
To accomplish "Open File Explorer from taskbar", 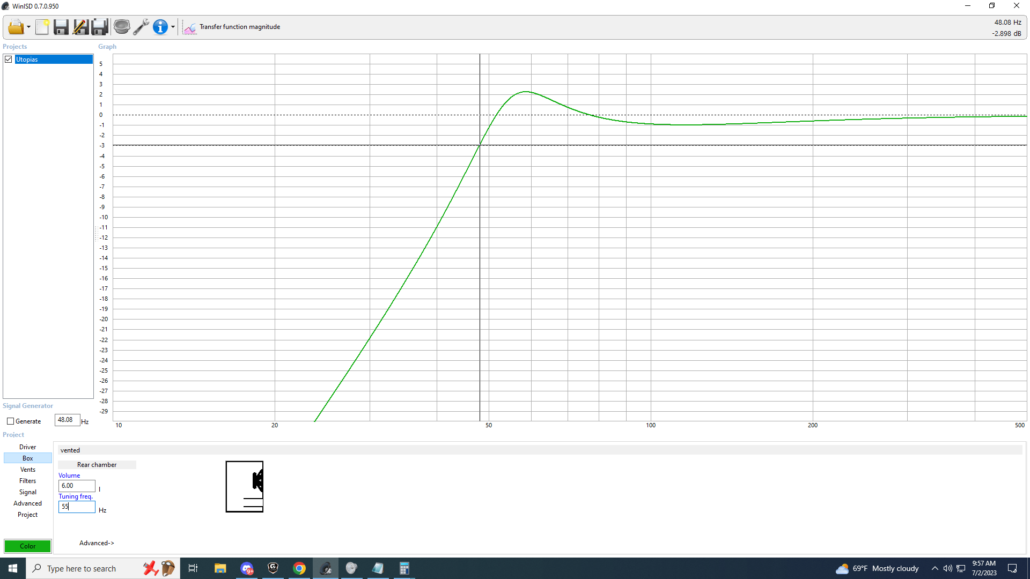I will (220, 568).
